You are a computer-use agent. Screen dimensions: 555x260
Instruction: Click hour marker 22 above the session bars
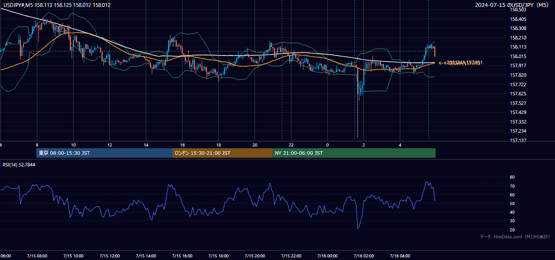pyautogui.click(x=291, y=145)
